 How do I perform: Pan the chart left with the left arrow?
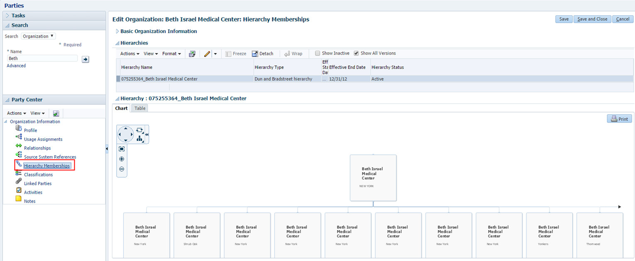click(120, 134)
